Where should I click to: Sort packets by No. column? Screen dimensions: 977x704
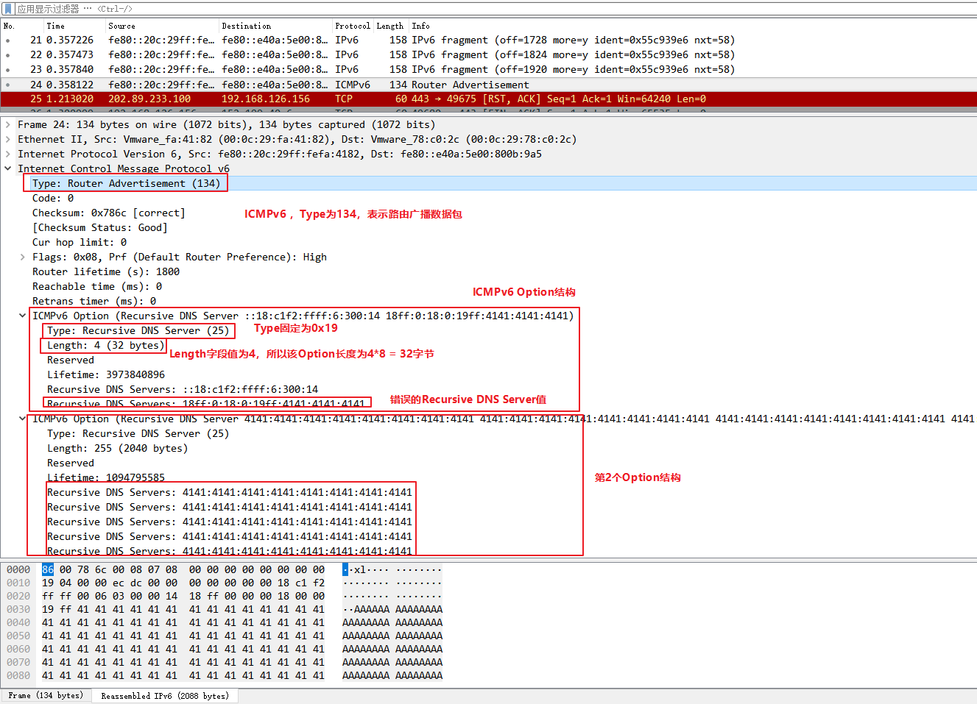pos(21,26)
